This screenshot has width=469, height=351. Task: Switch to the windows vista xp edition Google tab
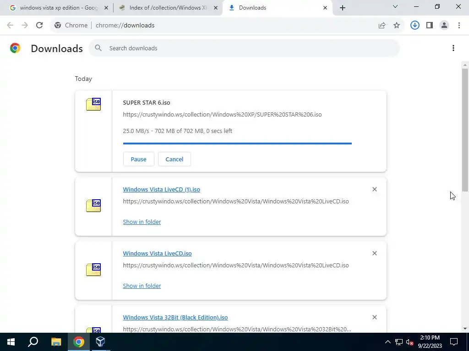(x=59, y=8)
